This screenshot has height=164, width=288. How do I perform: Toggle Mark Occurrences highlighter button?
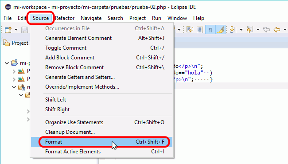pos(220,30)
